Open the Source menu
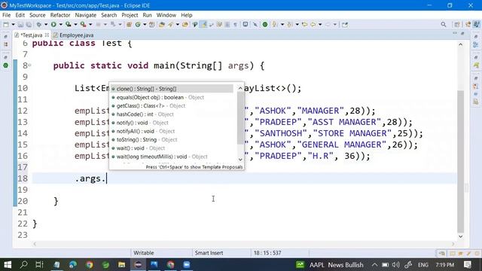482x271 pixels. [x=37, y=15]
